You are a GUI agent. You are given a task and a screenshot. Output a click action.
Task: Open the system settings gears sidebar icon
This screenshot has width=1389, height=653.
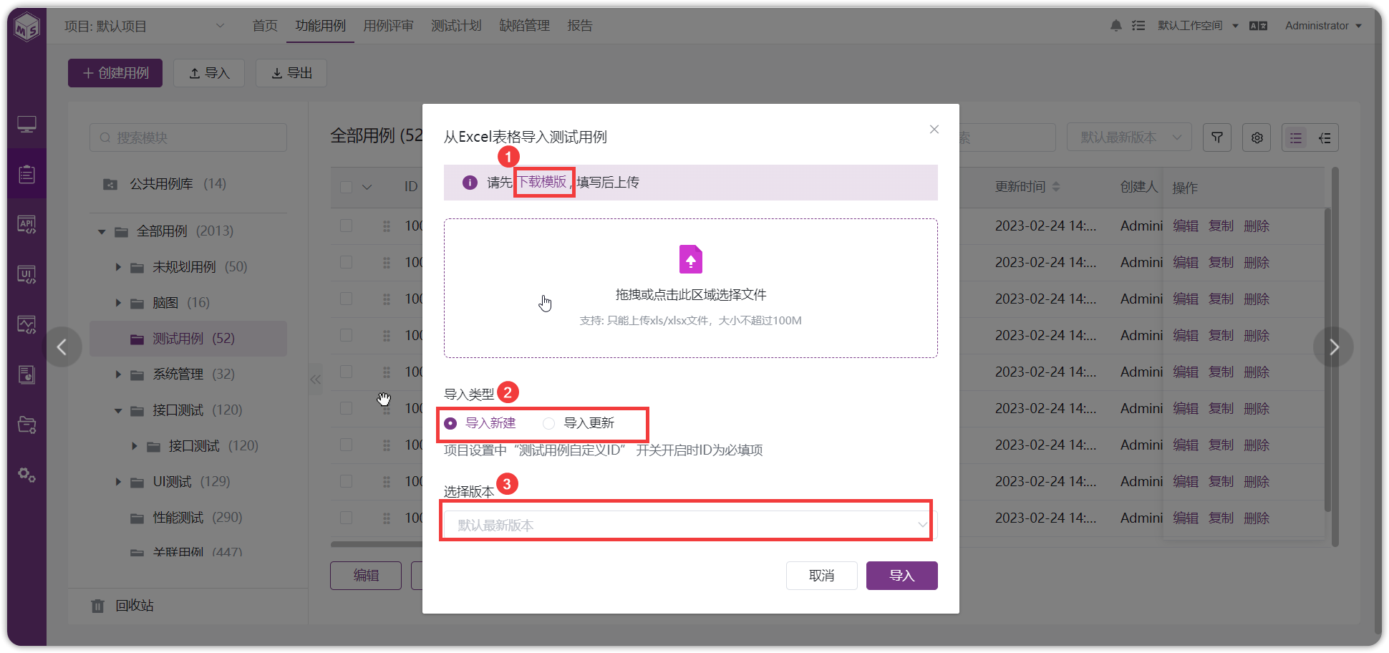[x=27, y=475]
